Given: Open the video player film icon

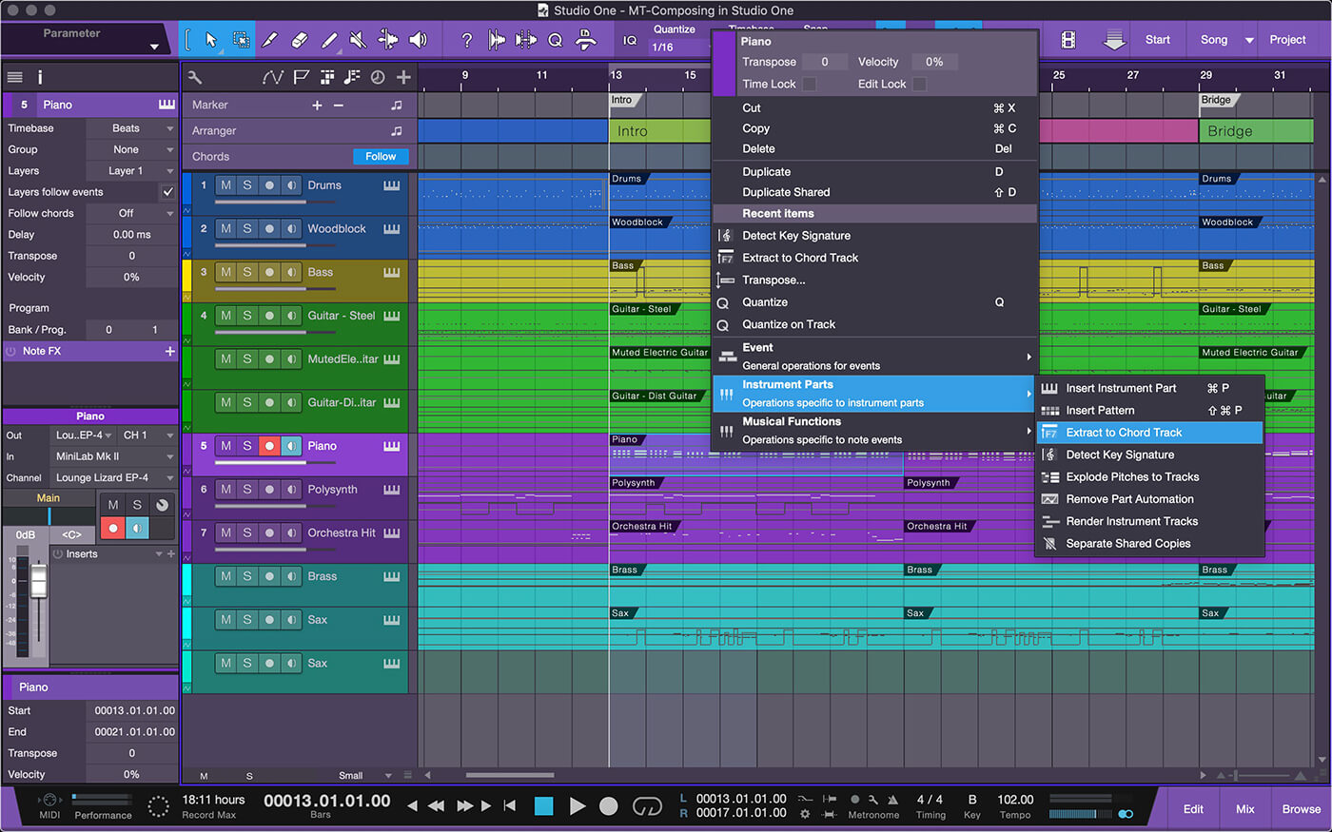Looking at the screenshot, I should click(1068, 40).
